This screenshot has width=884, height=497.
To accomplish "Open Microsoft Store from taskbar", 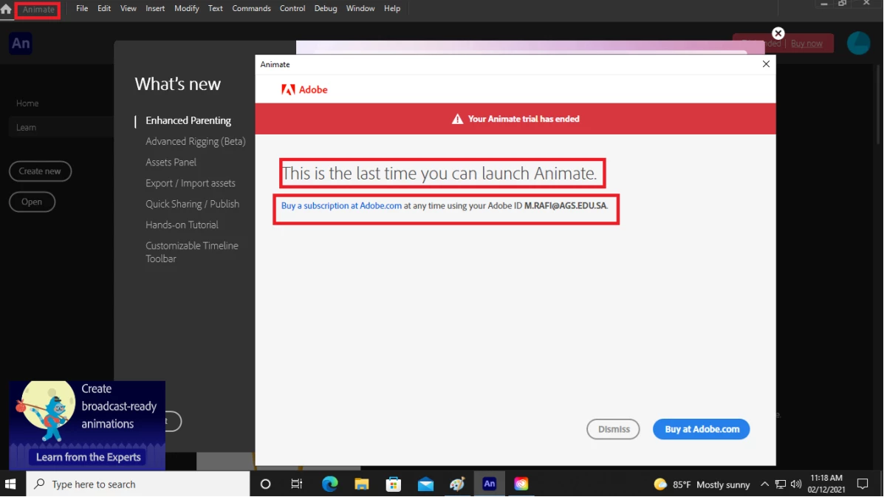I will pyautogui.click(x=394, y=484).
